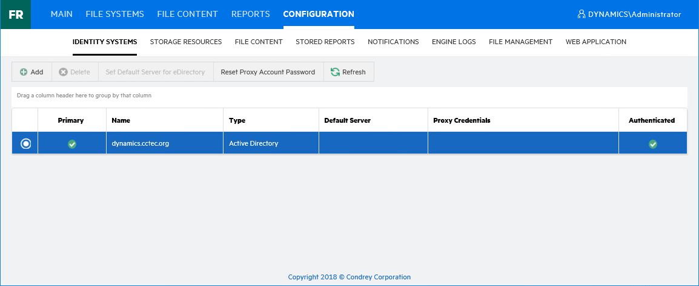Select the Active Directory type cell

tap(254, 144)
